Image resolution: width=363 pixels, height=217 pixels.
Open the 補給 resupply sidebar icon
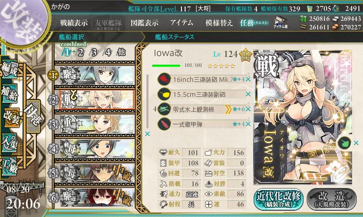9,94
